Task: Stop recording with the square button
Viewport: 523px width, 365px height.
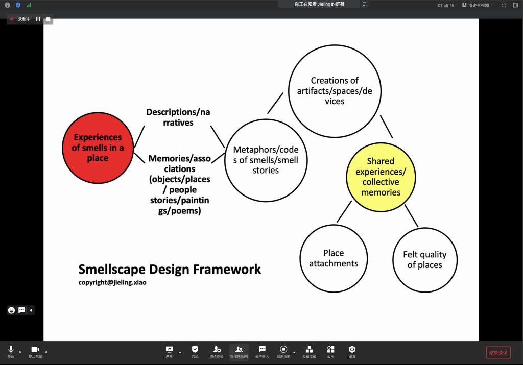Action: pos(48,19)
